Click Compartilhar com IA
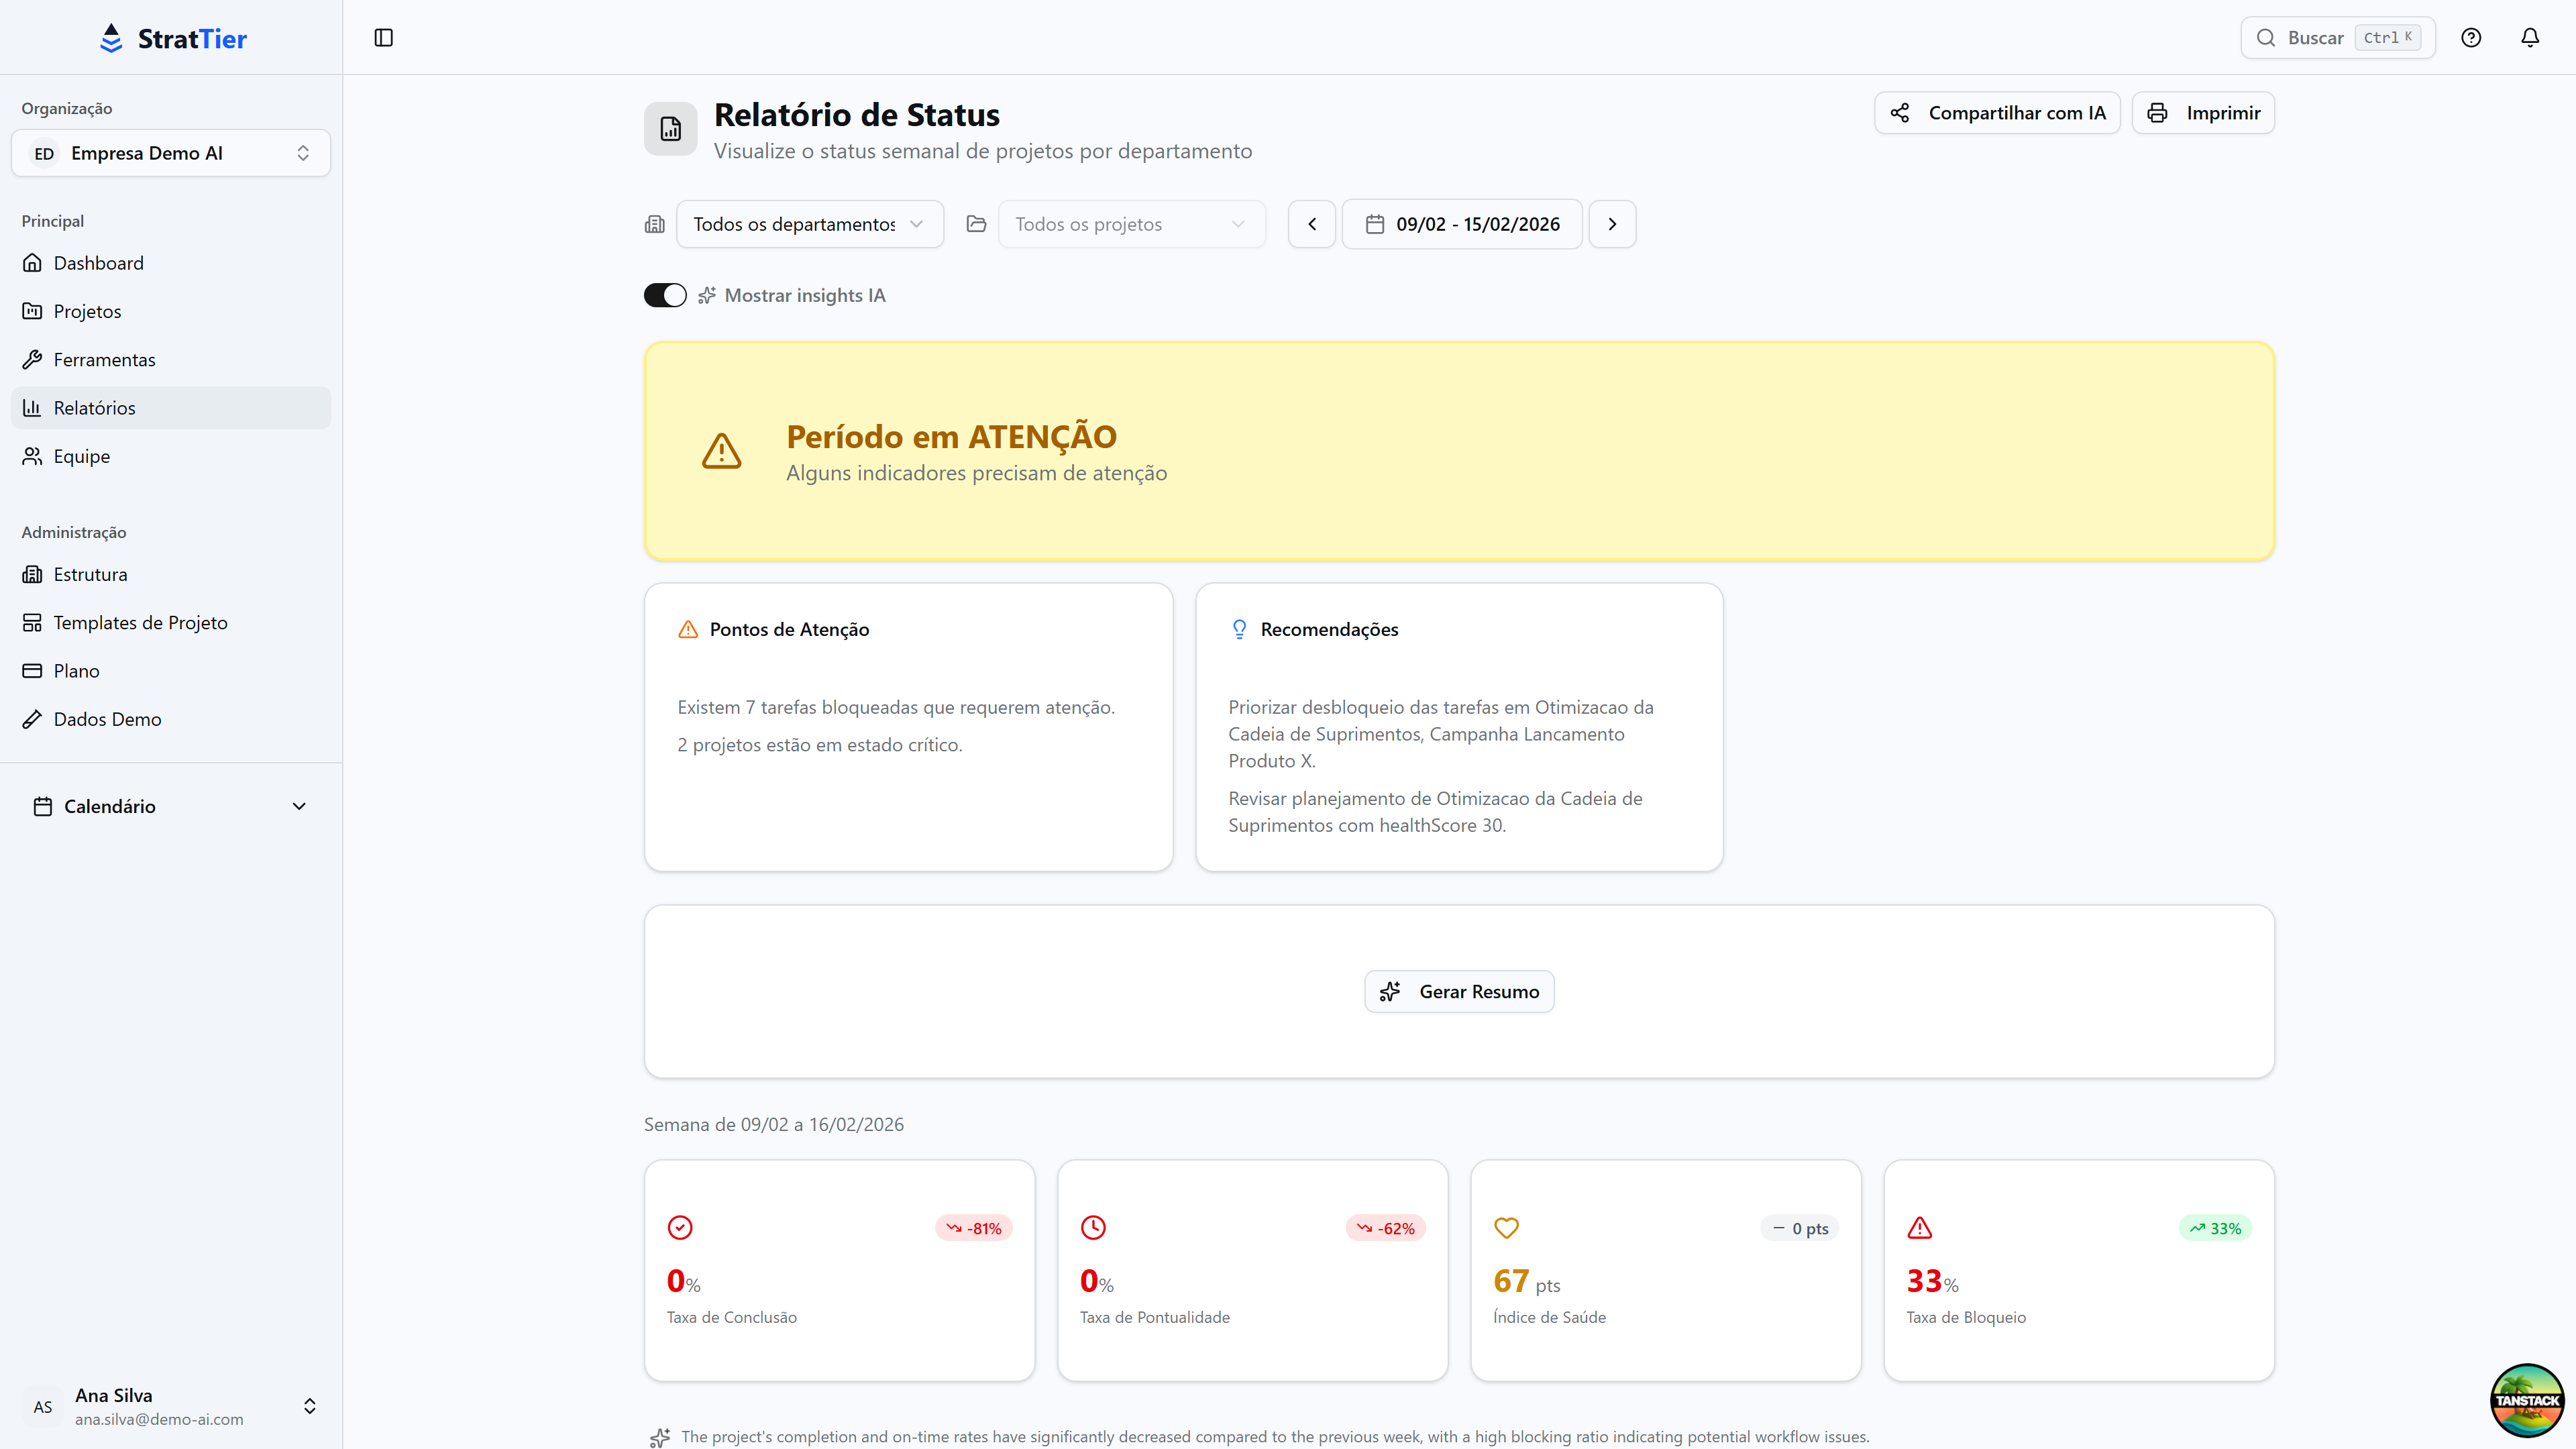The height and width of the screenshot is (1449, 2576). pos(1997,112)
